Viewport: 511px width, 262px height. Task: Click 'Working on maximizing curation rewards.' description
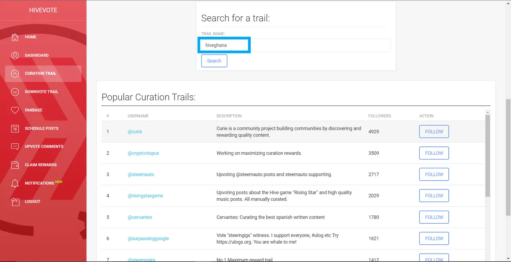point(259,153)
